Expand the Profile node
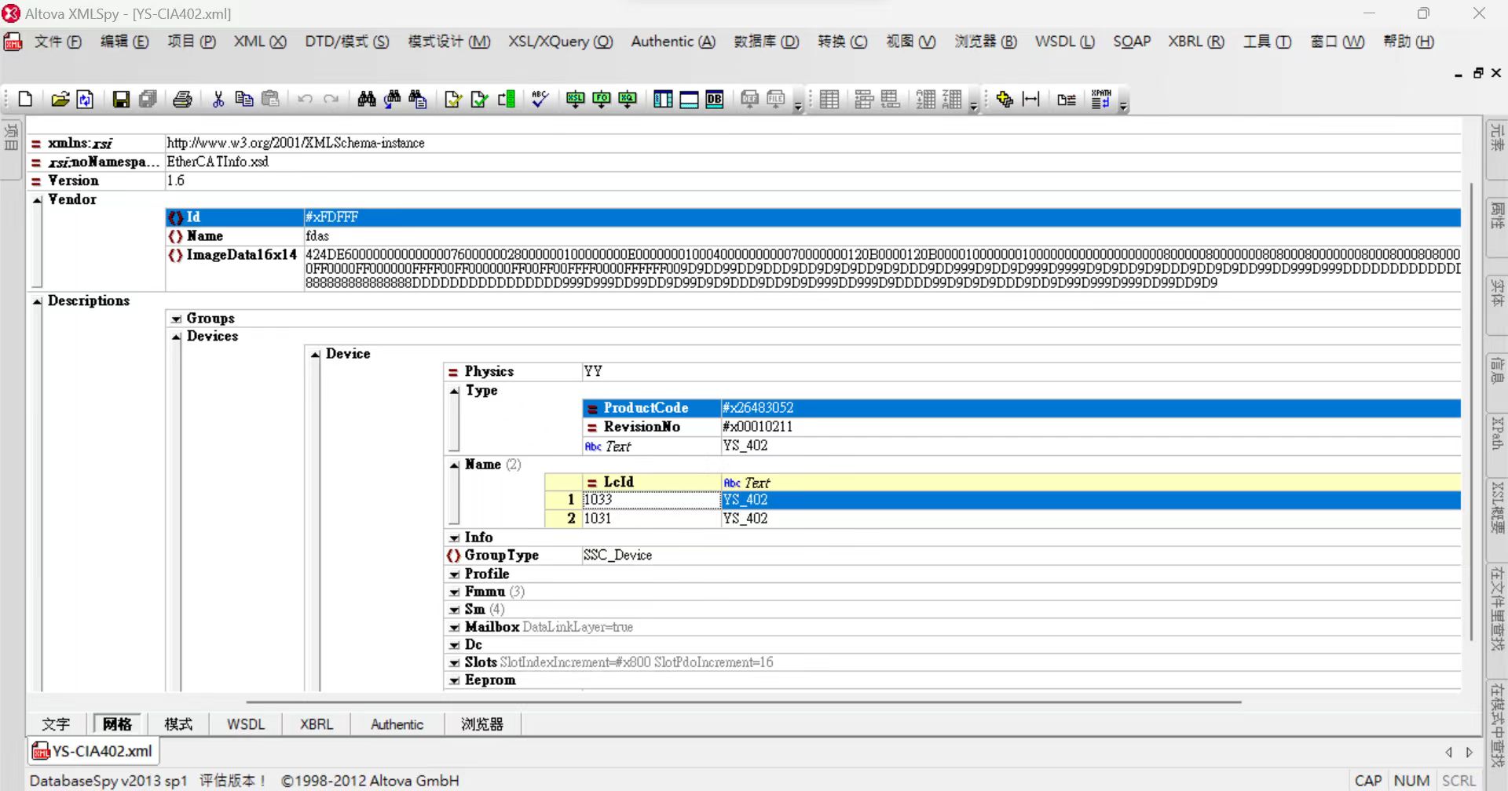The width and height of the screenshot is (1508, 791). pyautogui.click(x=454, y=574)
